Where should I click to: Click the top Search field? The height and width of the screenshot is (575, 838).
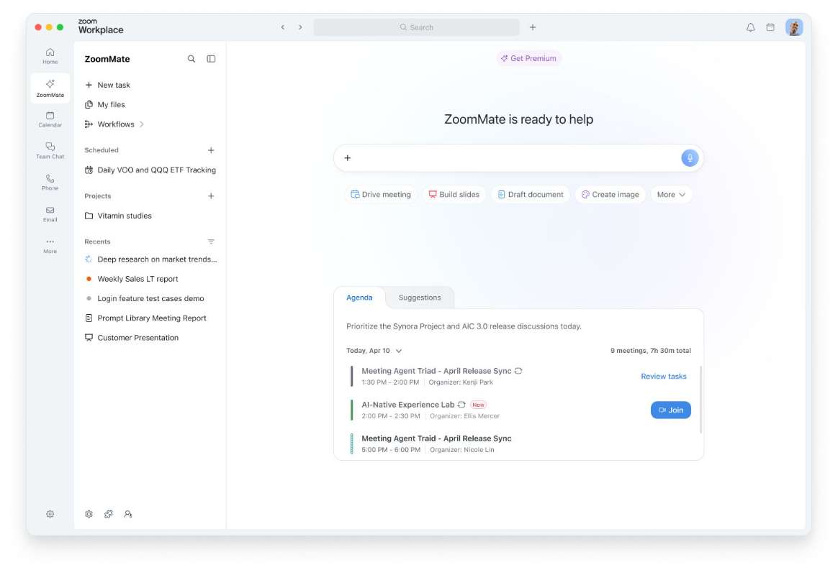click(x=416, y=27)
